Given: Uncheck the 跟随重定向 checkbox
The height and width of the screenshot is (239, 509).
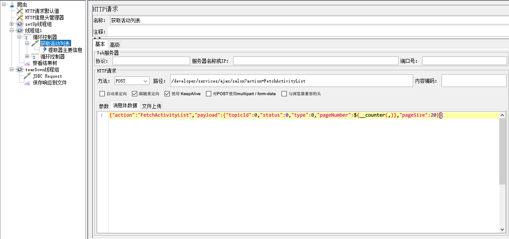Looking at the screenshot, I should (x=135, y=94).
